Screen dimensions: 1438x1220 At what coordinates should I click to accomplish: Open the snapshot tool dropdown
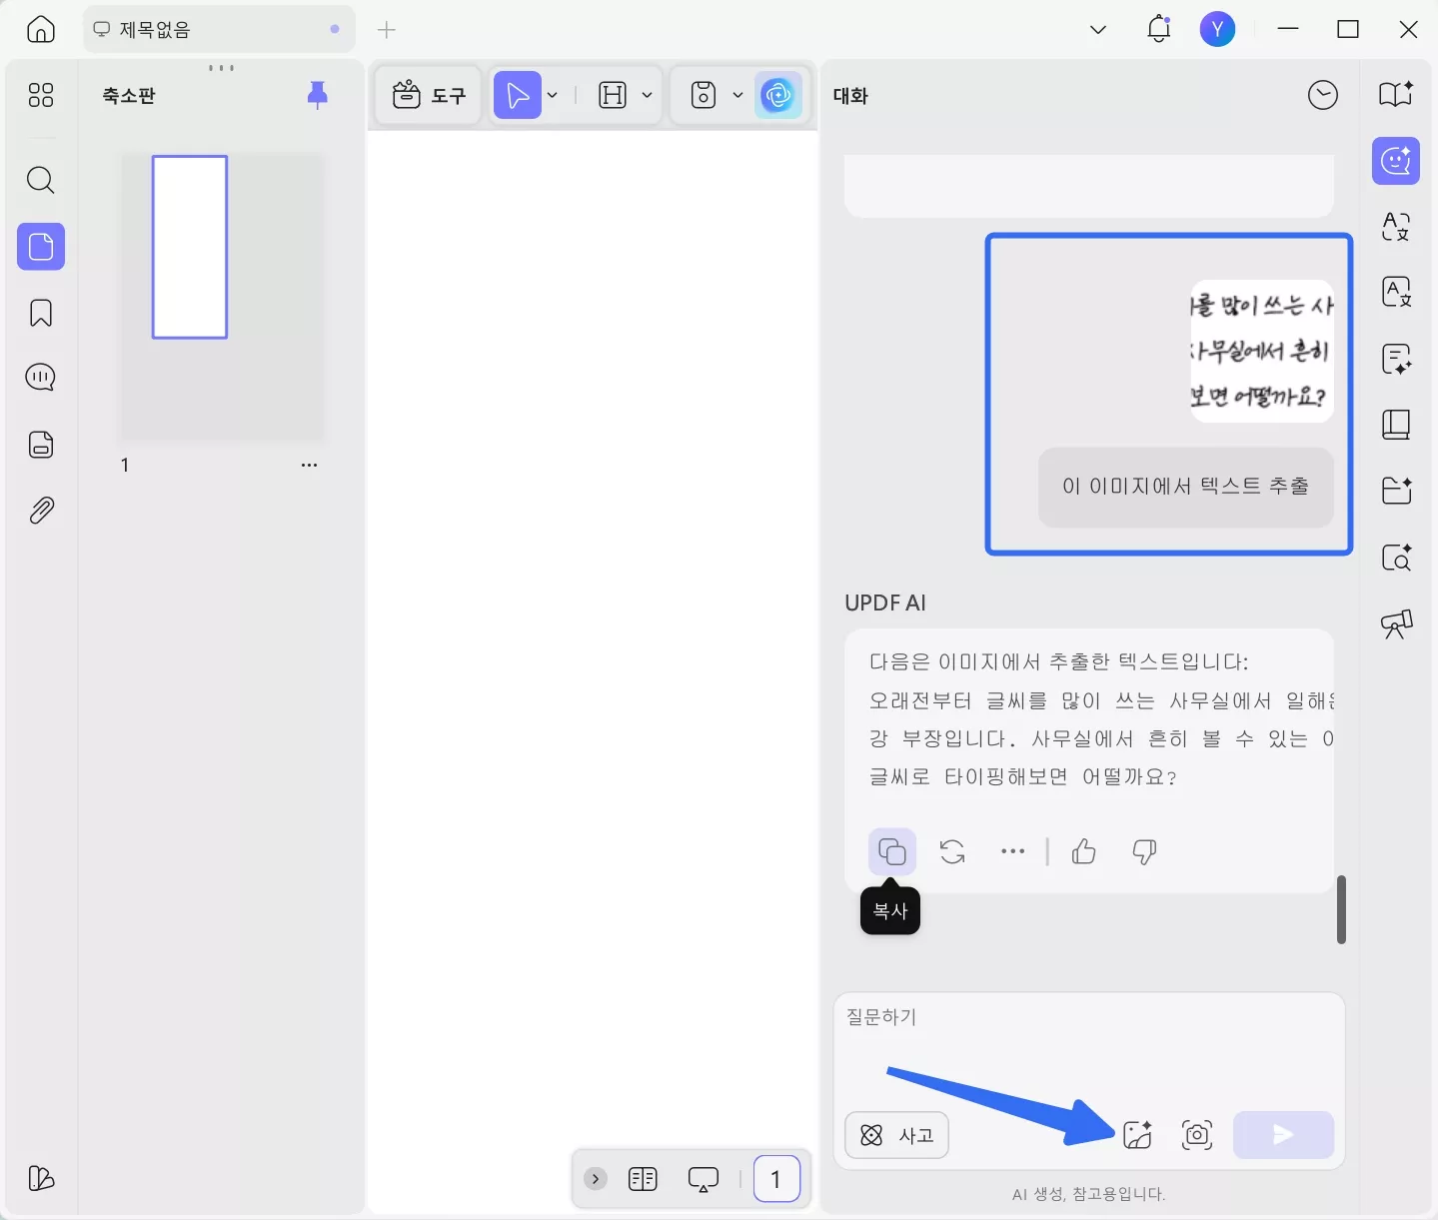pyautogui.click(x=738, y=95)
